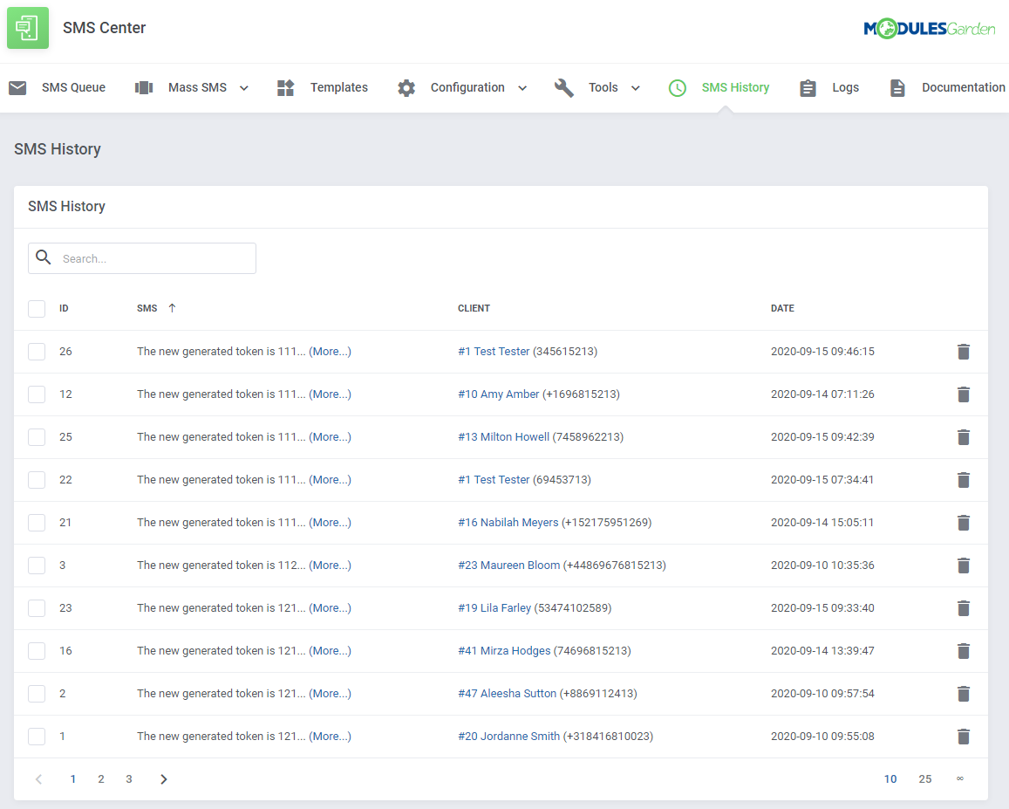The height and width of the screenshot is (809, 1009).
Task: Click the Logs clipboard icon
Action: click(x=808, y=87)
